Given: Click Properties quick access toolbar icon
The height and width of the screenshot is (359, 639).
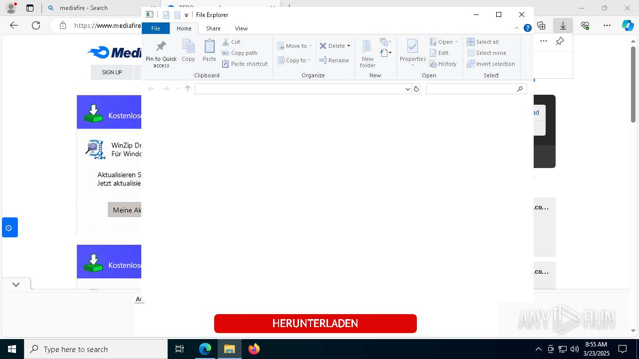Looking at the screenshot, I should pyautogui.click(x=166, y=15).
